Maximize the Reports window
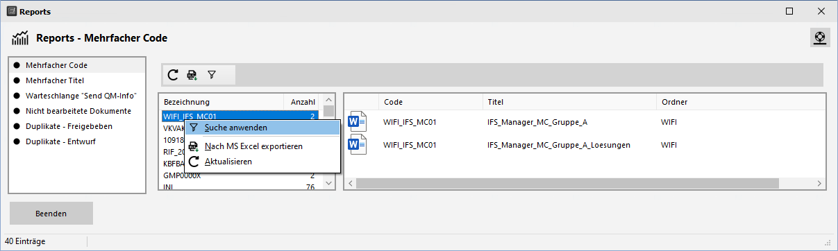The width and height of the screenshot is (838, 251). coord(789,11)
